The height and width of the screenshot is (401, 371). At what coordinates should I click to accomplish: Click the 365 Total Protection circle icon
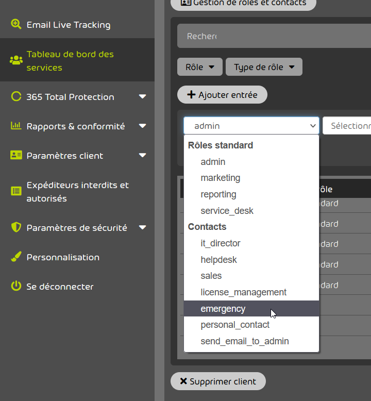click(x=16, y=96)
